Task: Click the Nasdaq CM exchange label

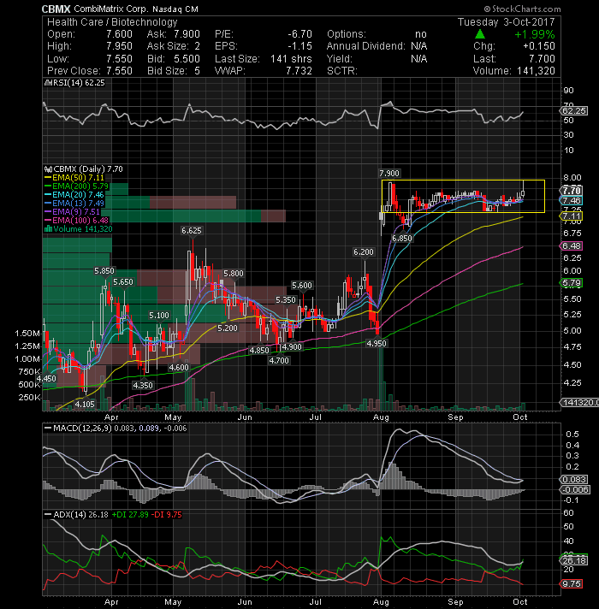Action: pos(175,9)
